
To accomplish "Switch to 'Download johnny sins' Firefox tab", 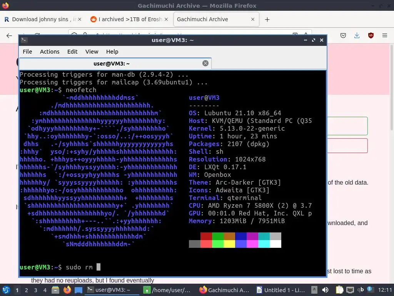I will click(43, 19).
